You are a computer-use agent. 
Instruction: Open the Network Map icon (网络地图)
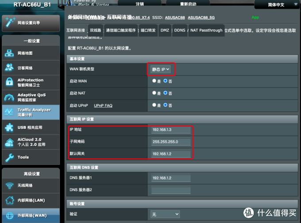10,53
